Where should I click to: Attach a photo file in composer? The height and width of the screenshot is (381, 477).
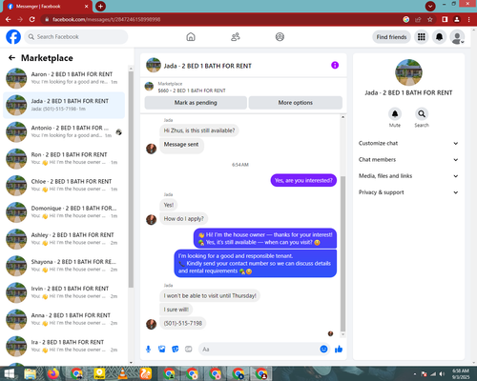(162, 350)
